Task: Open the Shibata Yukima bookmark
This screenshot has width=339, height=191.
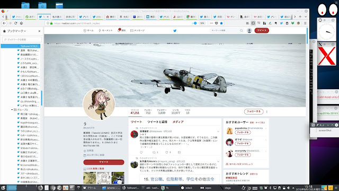Action: [x=28, y=148]
